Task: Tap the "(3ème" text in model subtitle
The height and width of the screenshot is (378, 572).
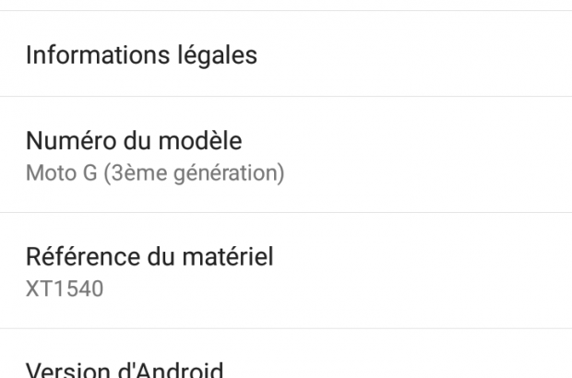Action: coord(135,172)
